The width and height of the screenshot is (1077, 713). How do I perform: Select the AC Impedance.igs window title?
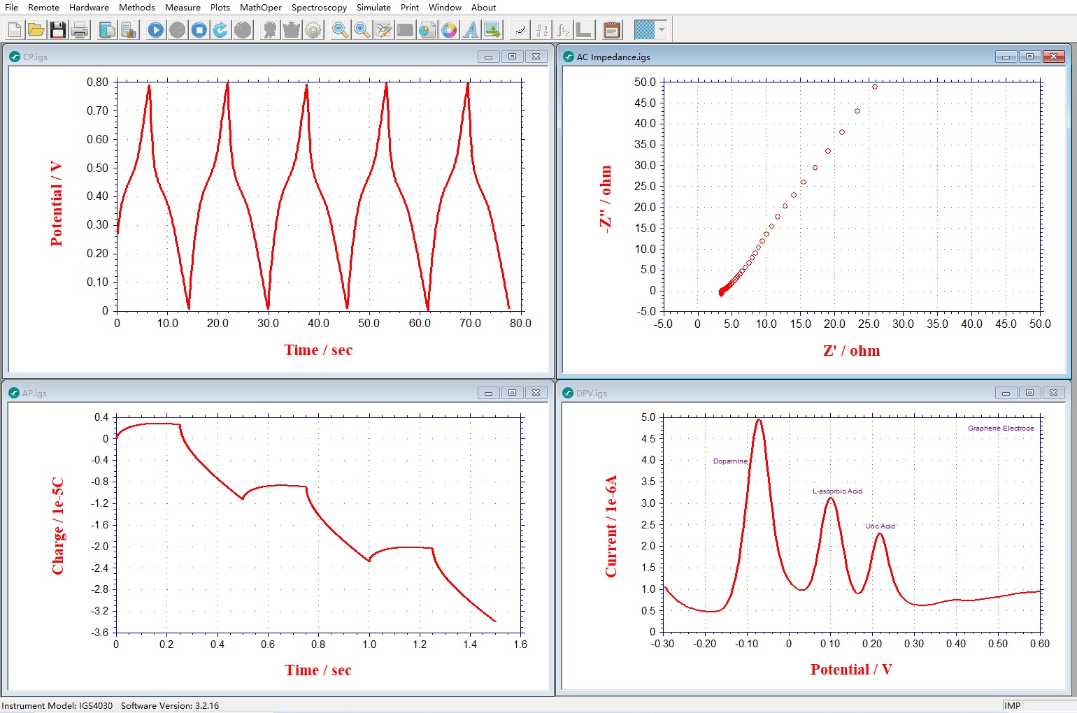[613, 57]
